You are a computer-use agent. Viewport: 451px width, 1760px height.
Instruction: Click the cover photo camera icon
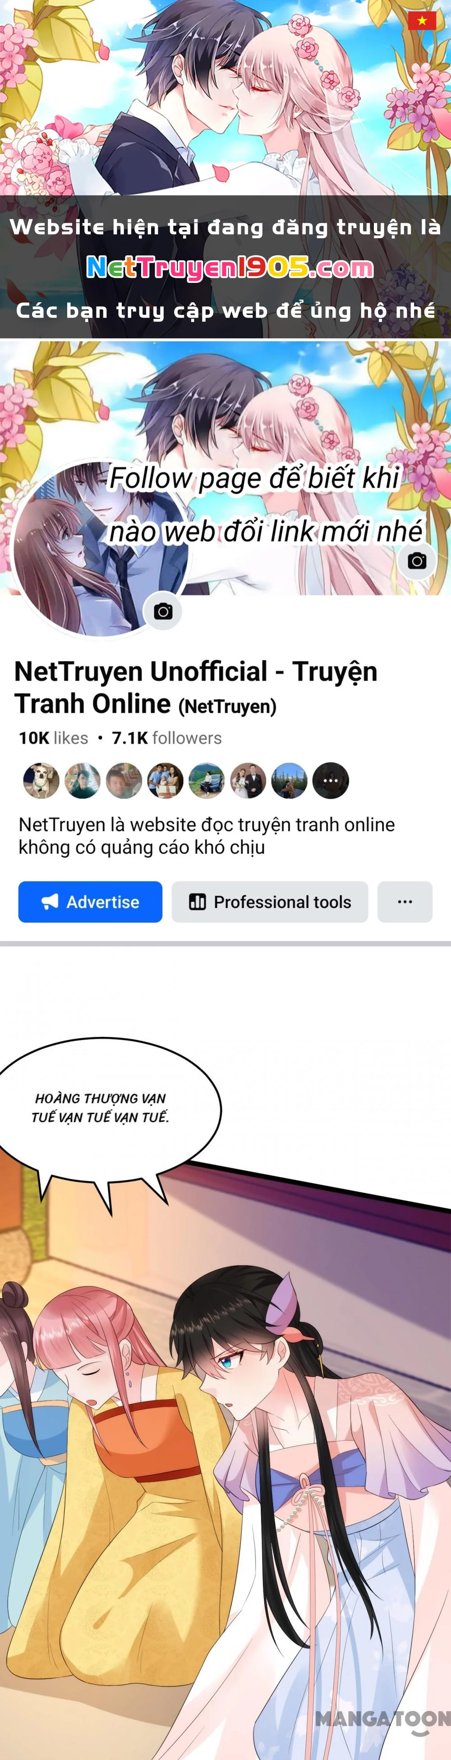coord(417,561)
